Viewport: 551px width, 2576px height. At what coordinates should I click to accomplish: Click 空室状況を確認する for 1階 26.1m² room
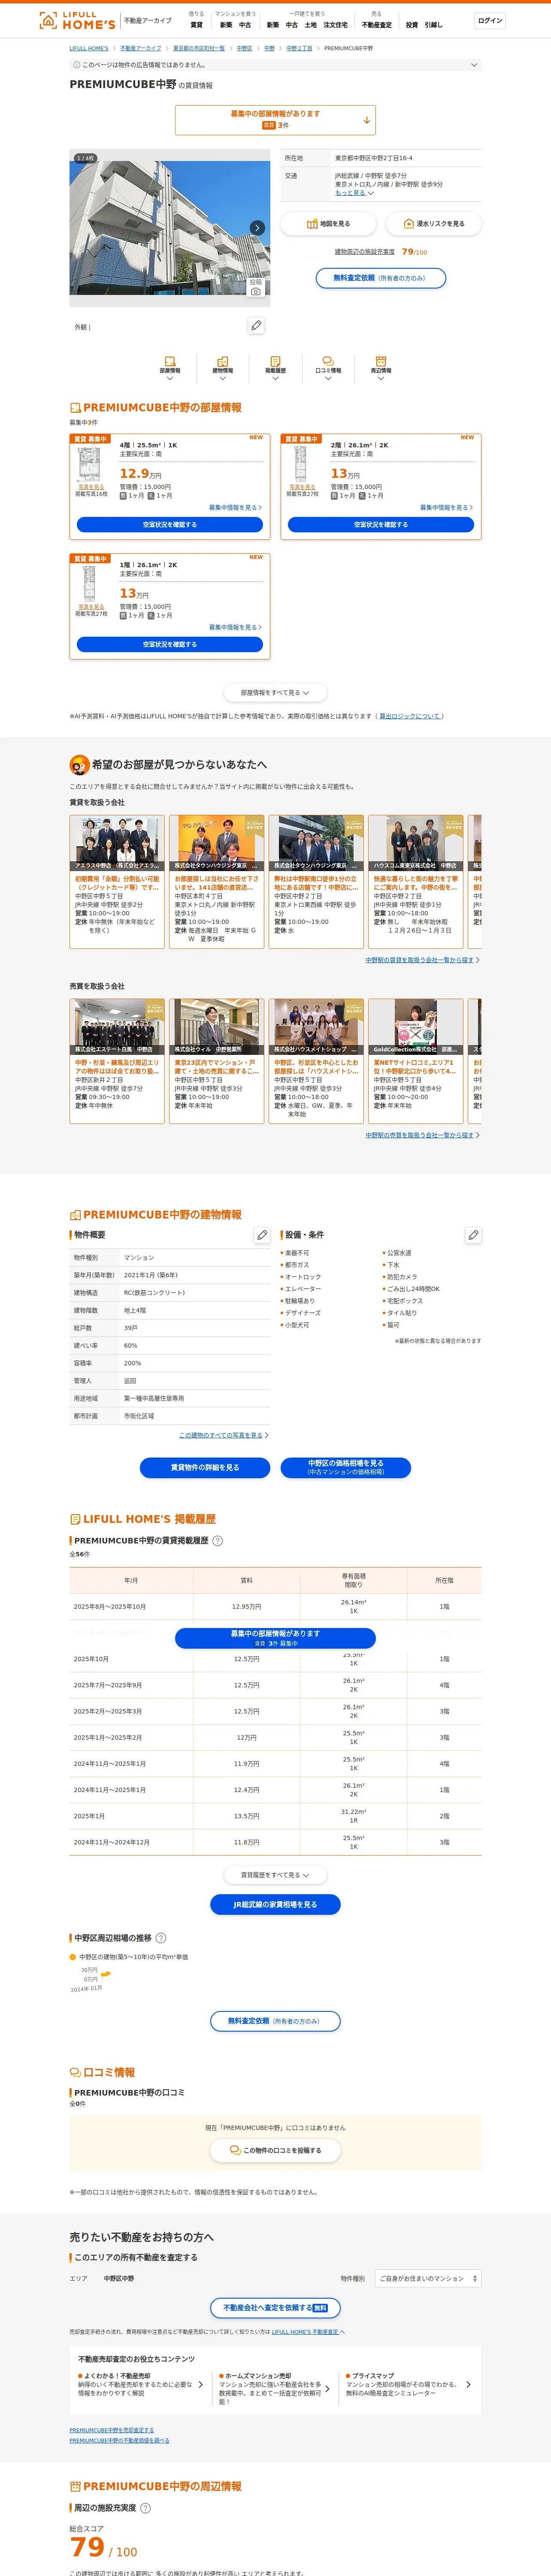click(x=170, y=645)
